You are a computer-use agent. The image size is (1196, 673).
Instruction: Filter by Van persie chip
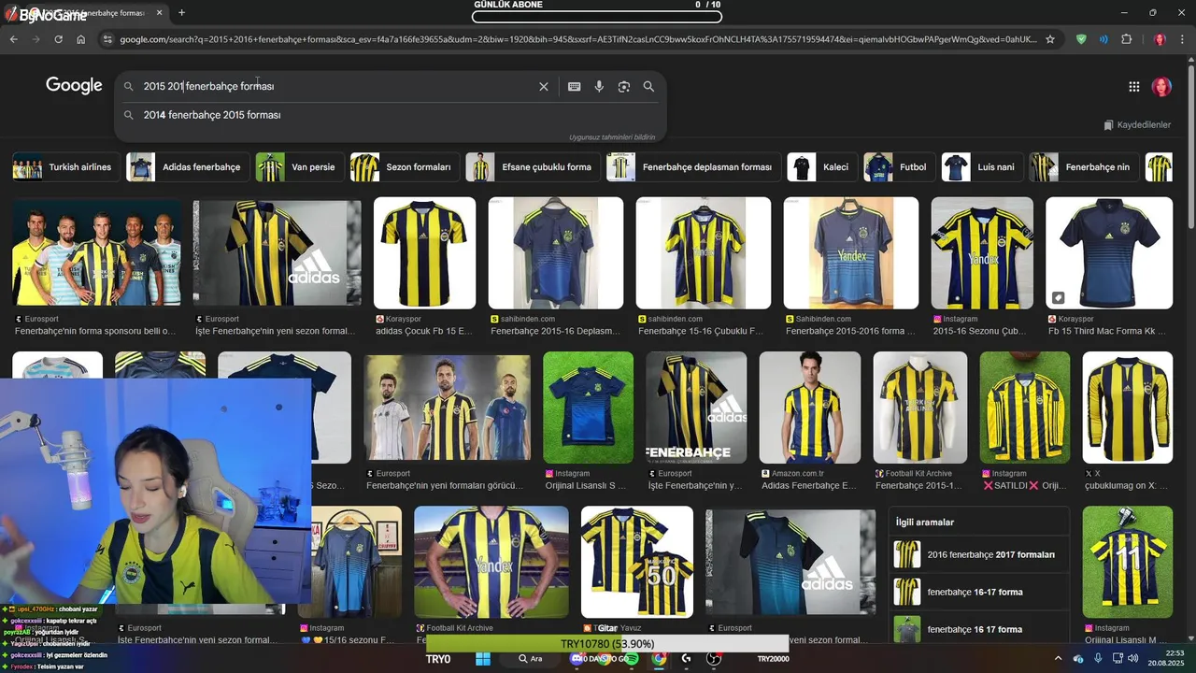tap(299, 167)
